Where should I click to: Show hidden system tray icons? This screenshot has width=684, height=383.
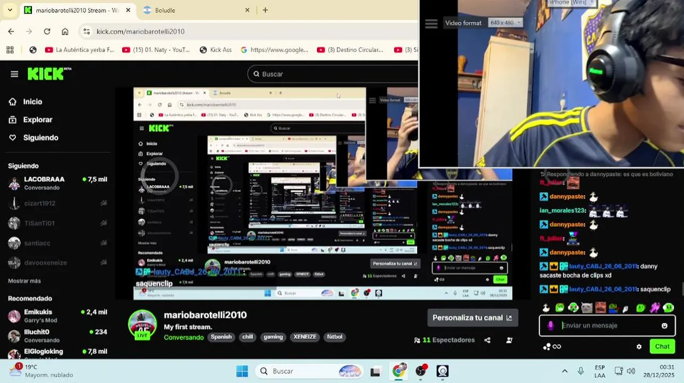pos(565,371)
